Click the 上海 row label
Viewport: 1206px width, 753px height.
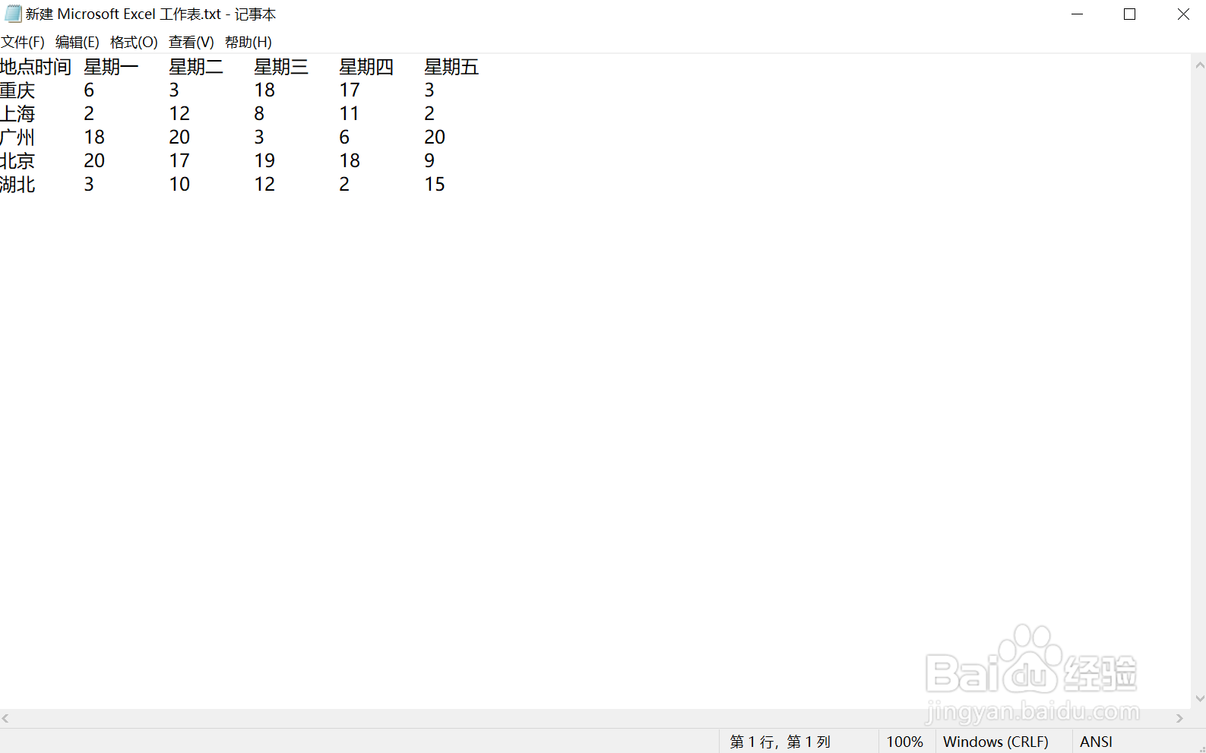tap(17, 114)
